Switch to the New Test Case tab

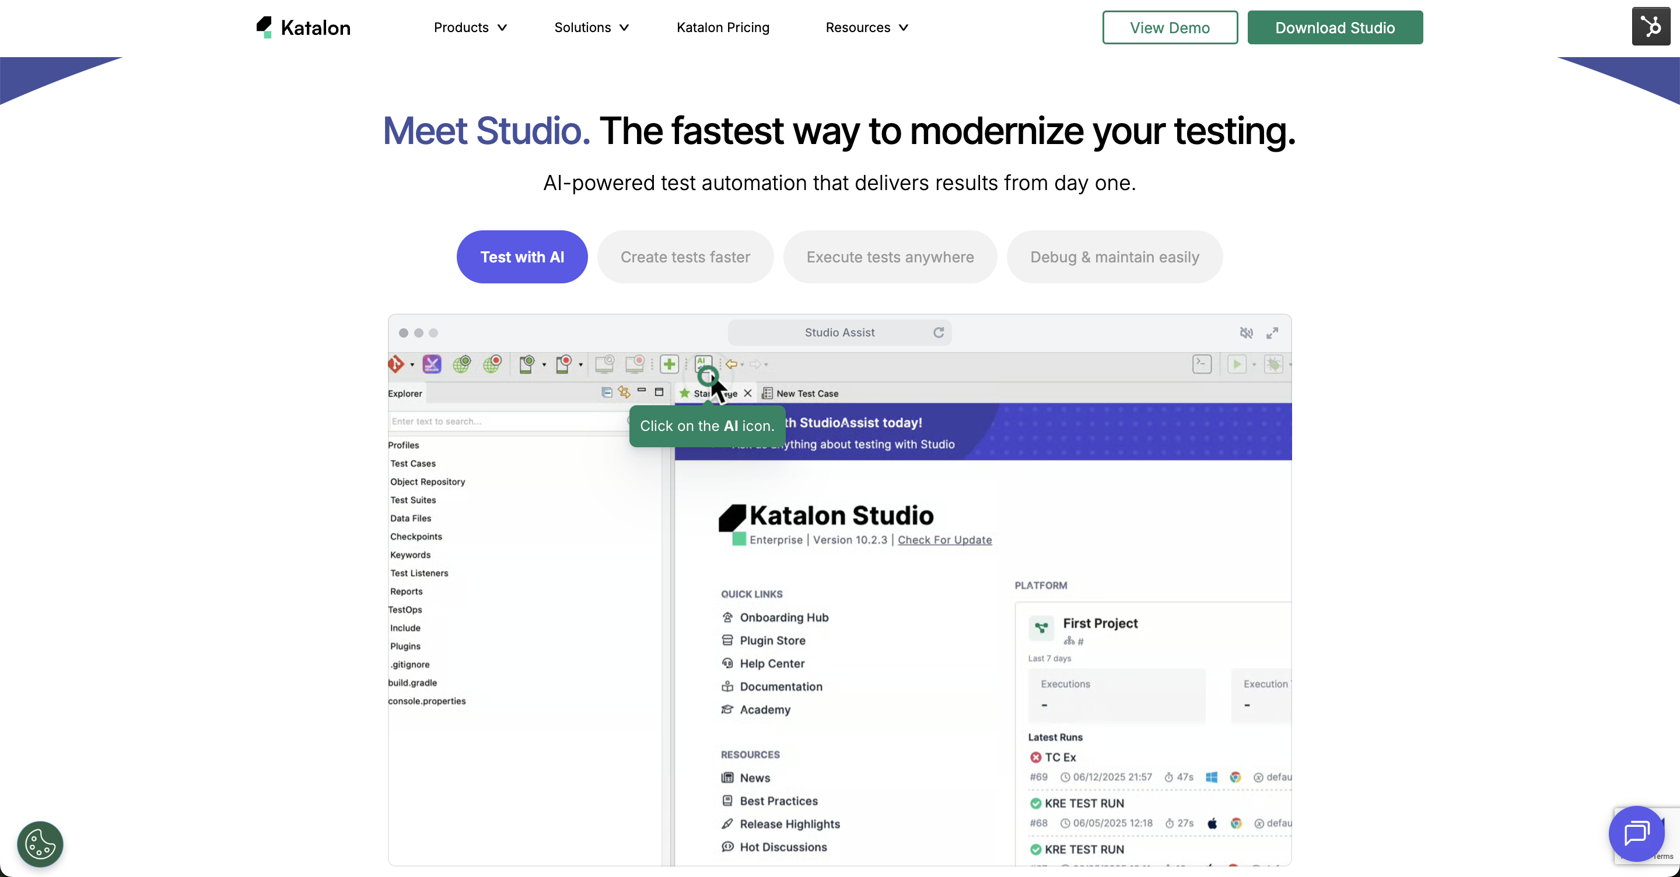807,393
